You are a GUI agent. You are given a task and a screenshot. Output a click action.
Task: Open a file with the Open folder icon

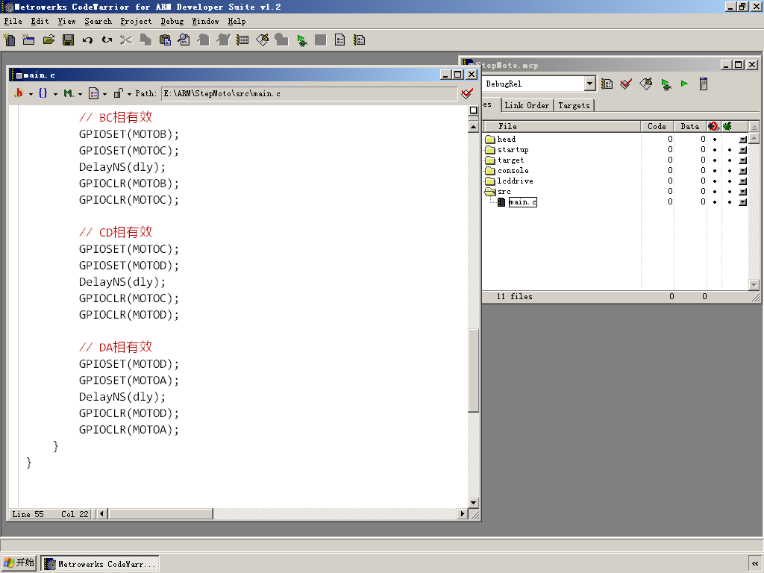pyautogui.click(x=48, y=40)
